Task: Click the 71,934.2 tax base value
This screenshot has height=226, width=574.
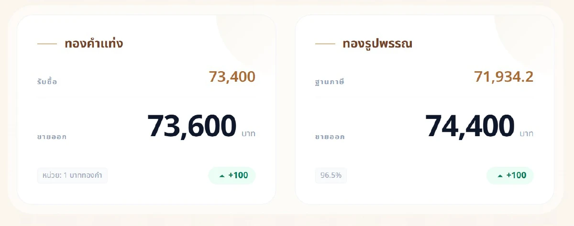Action: 504,76
